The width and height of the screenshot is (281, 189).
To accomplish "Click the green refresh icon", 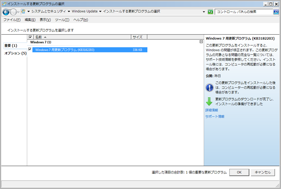I will tap(210, 12).
